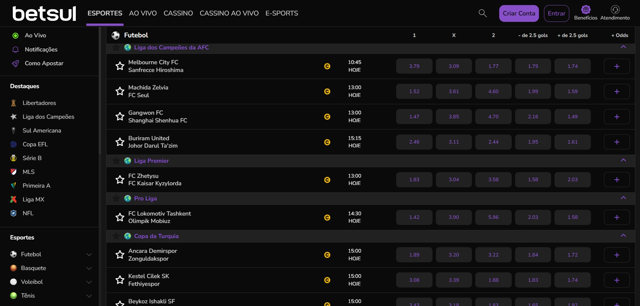Open Liga dos Campeões in Destaques

click(x=49, y=117)
